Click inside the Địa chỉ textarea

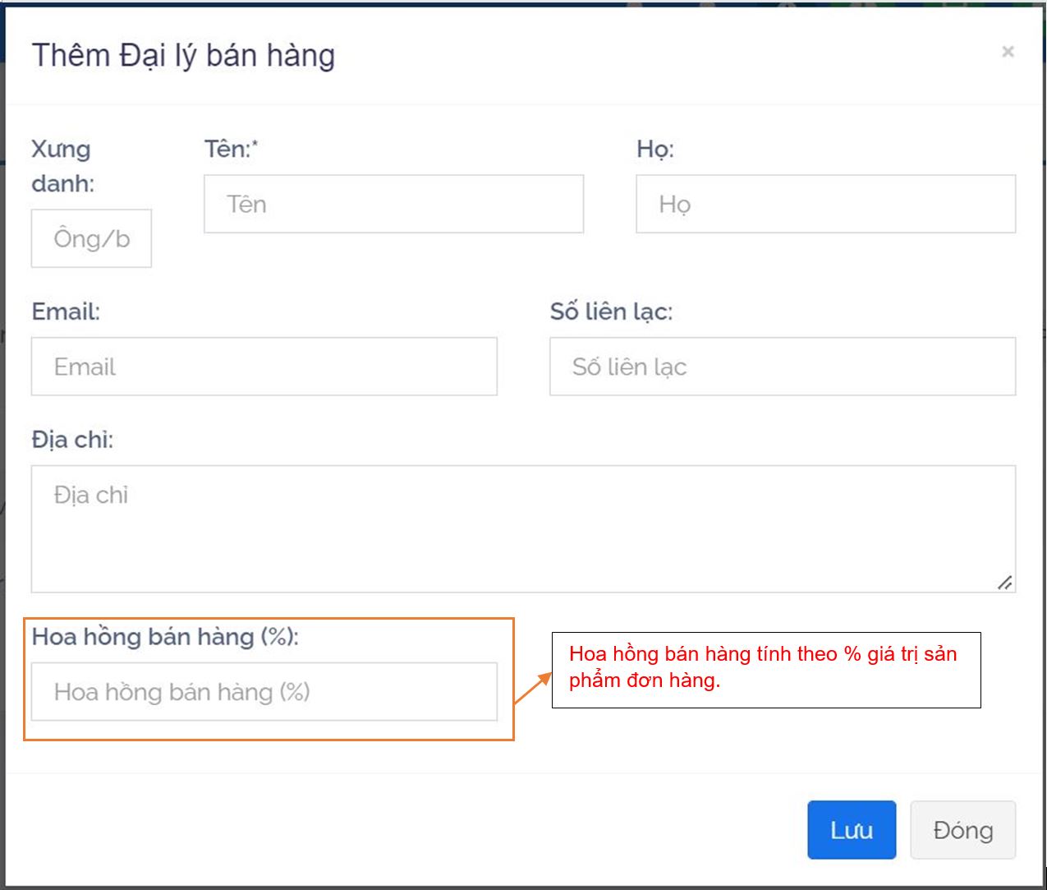pos(522,528)
